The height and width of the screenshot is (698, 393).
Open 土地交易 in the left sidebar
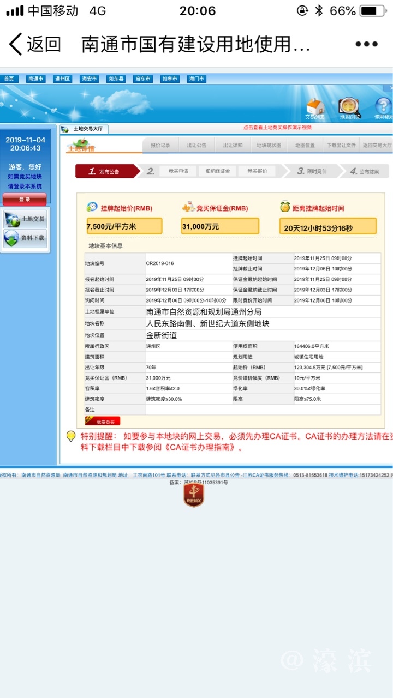pyautogui.click(x=26, y=219)
